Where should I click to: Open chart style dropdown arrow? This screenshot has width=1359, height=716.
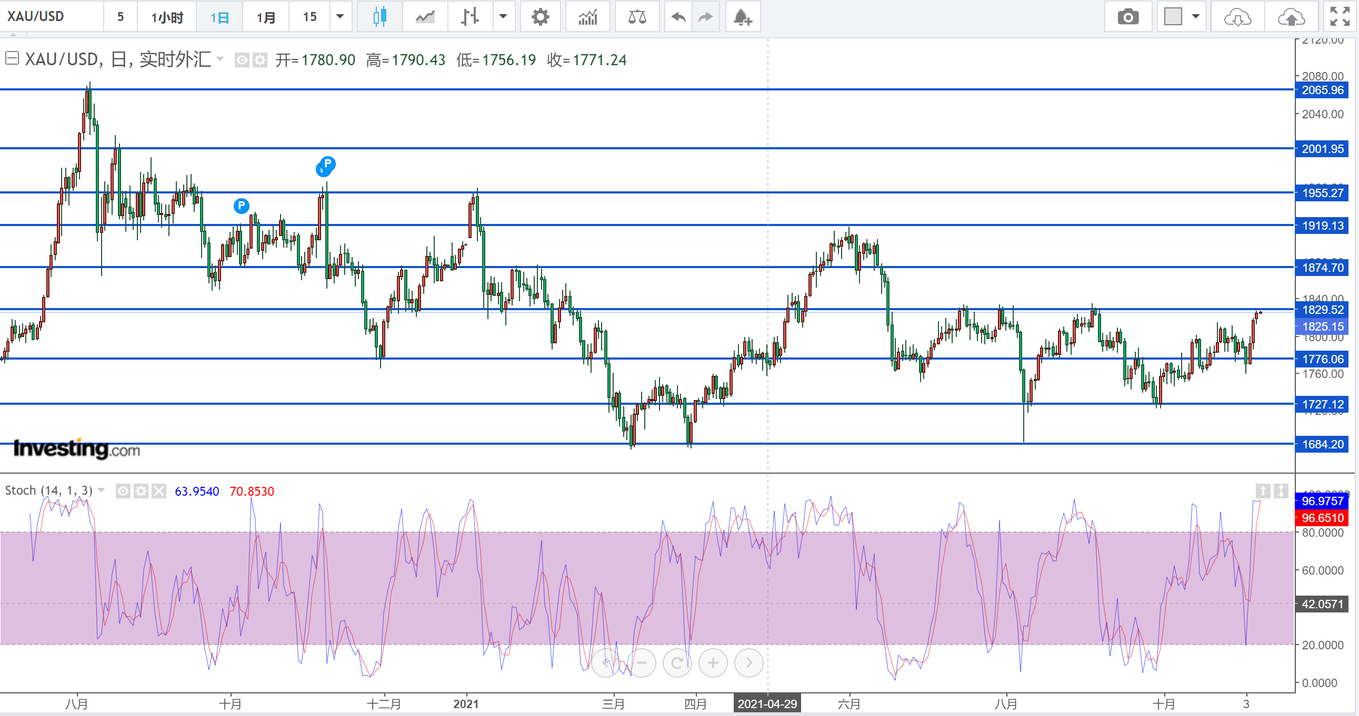pos(503,17)
